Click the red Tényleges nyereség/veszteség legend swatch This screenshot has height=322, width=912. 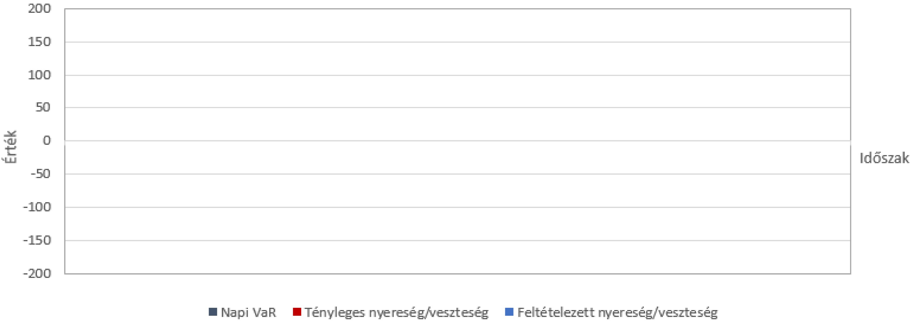[x=297, y=312]
